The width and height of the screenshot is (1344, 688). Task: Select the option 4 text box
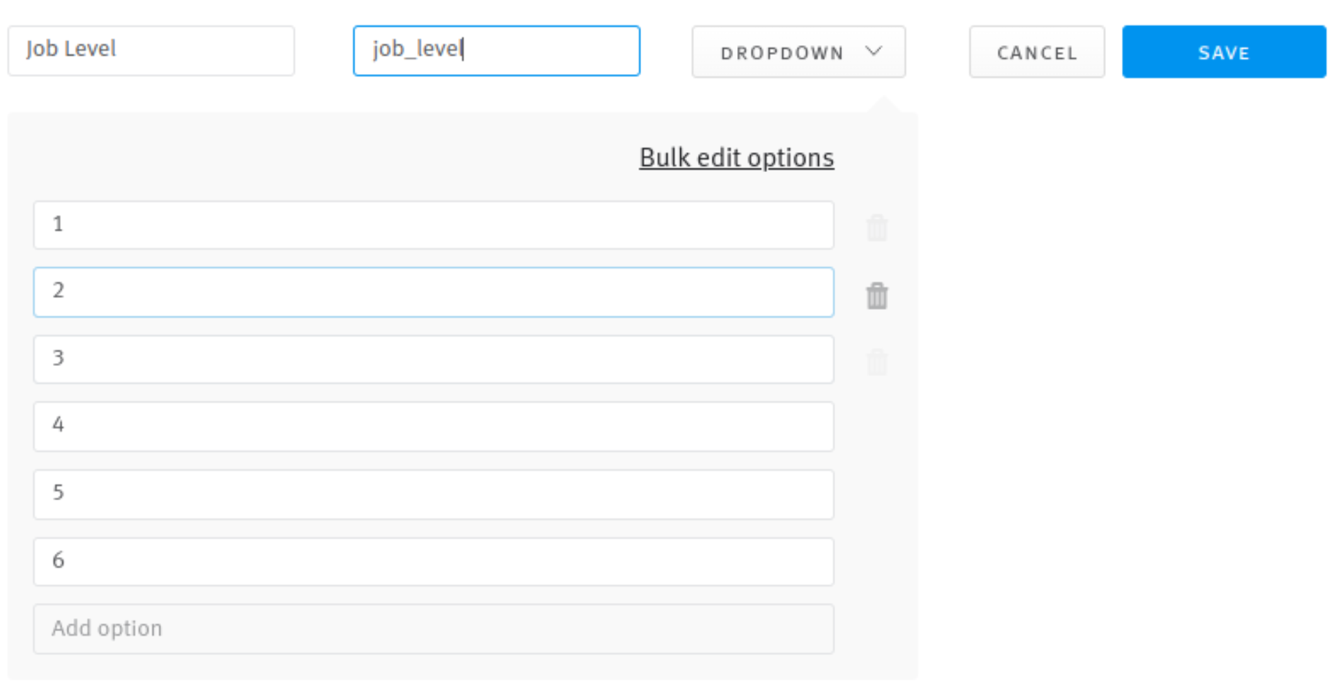coord(433,426)
